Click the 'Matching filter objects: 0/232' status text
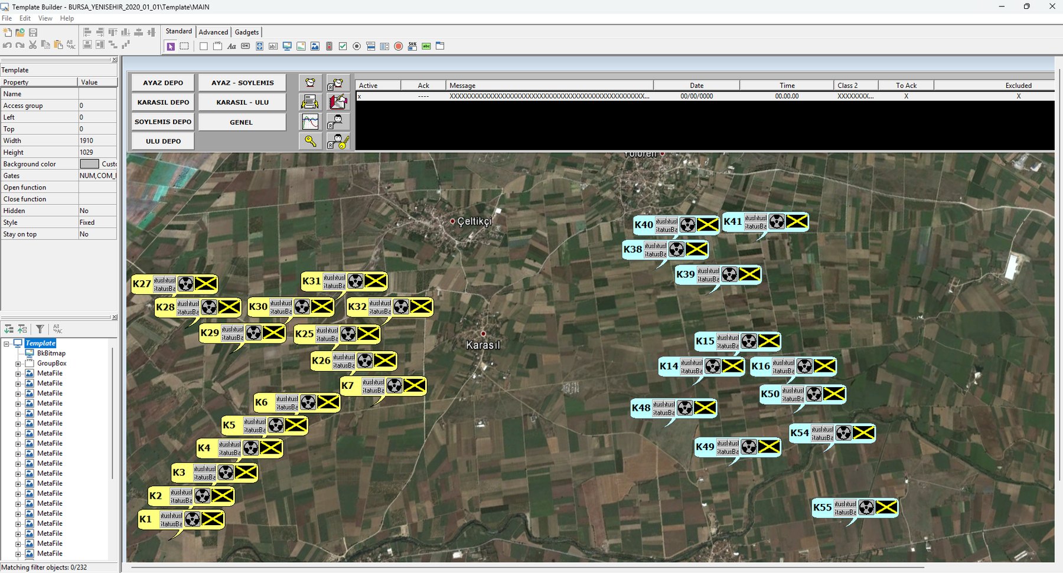This screenshot has height=573, width=1063. [44, 568]
